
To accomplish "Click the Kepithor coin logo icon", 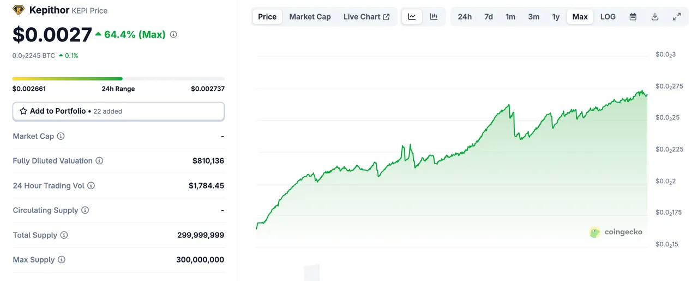I will click(x=19, y=10).
